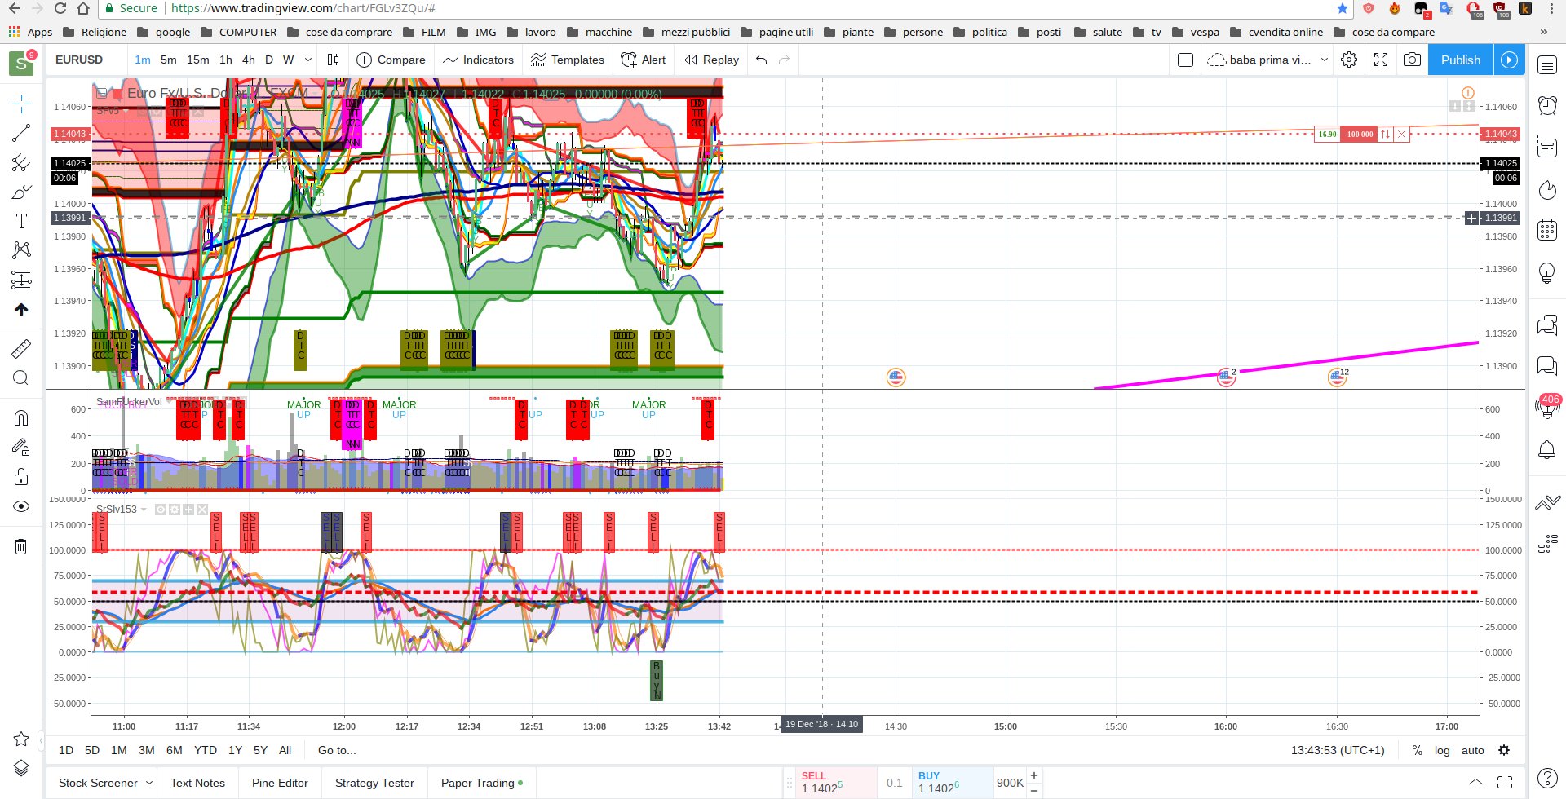This screenshot has width=1566, height=799.
Task: Open the watchlist panel
Action: tap(1547, 65)
